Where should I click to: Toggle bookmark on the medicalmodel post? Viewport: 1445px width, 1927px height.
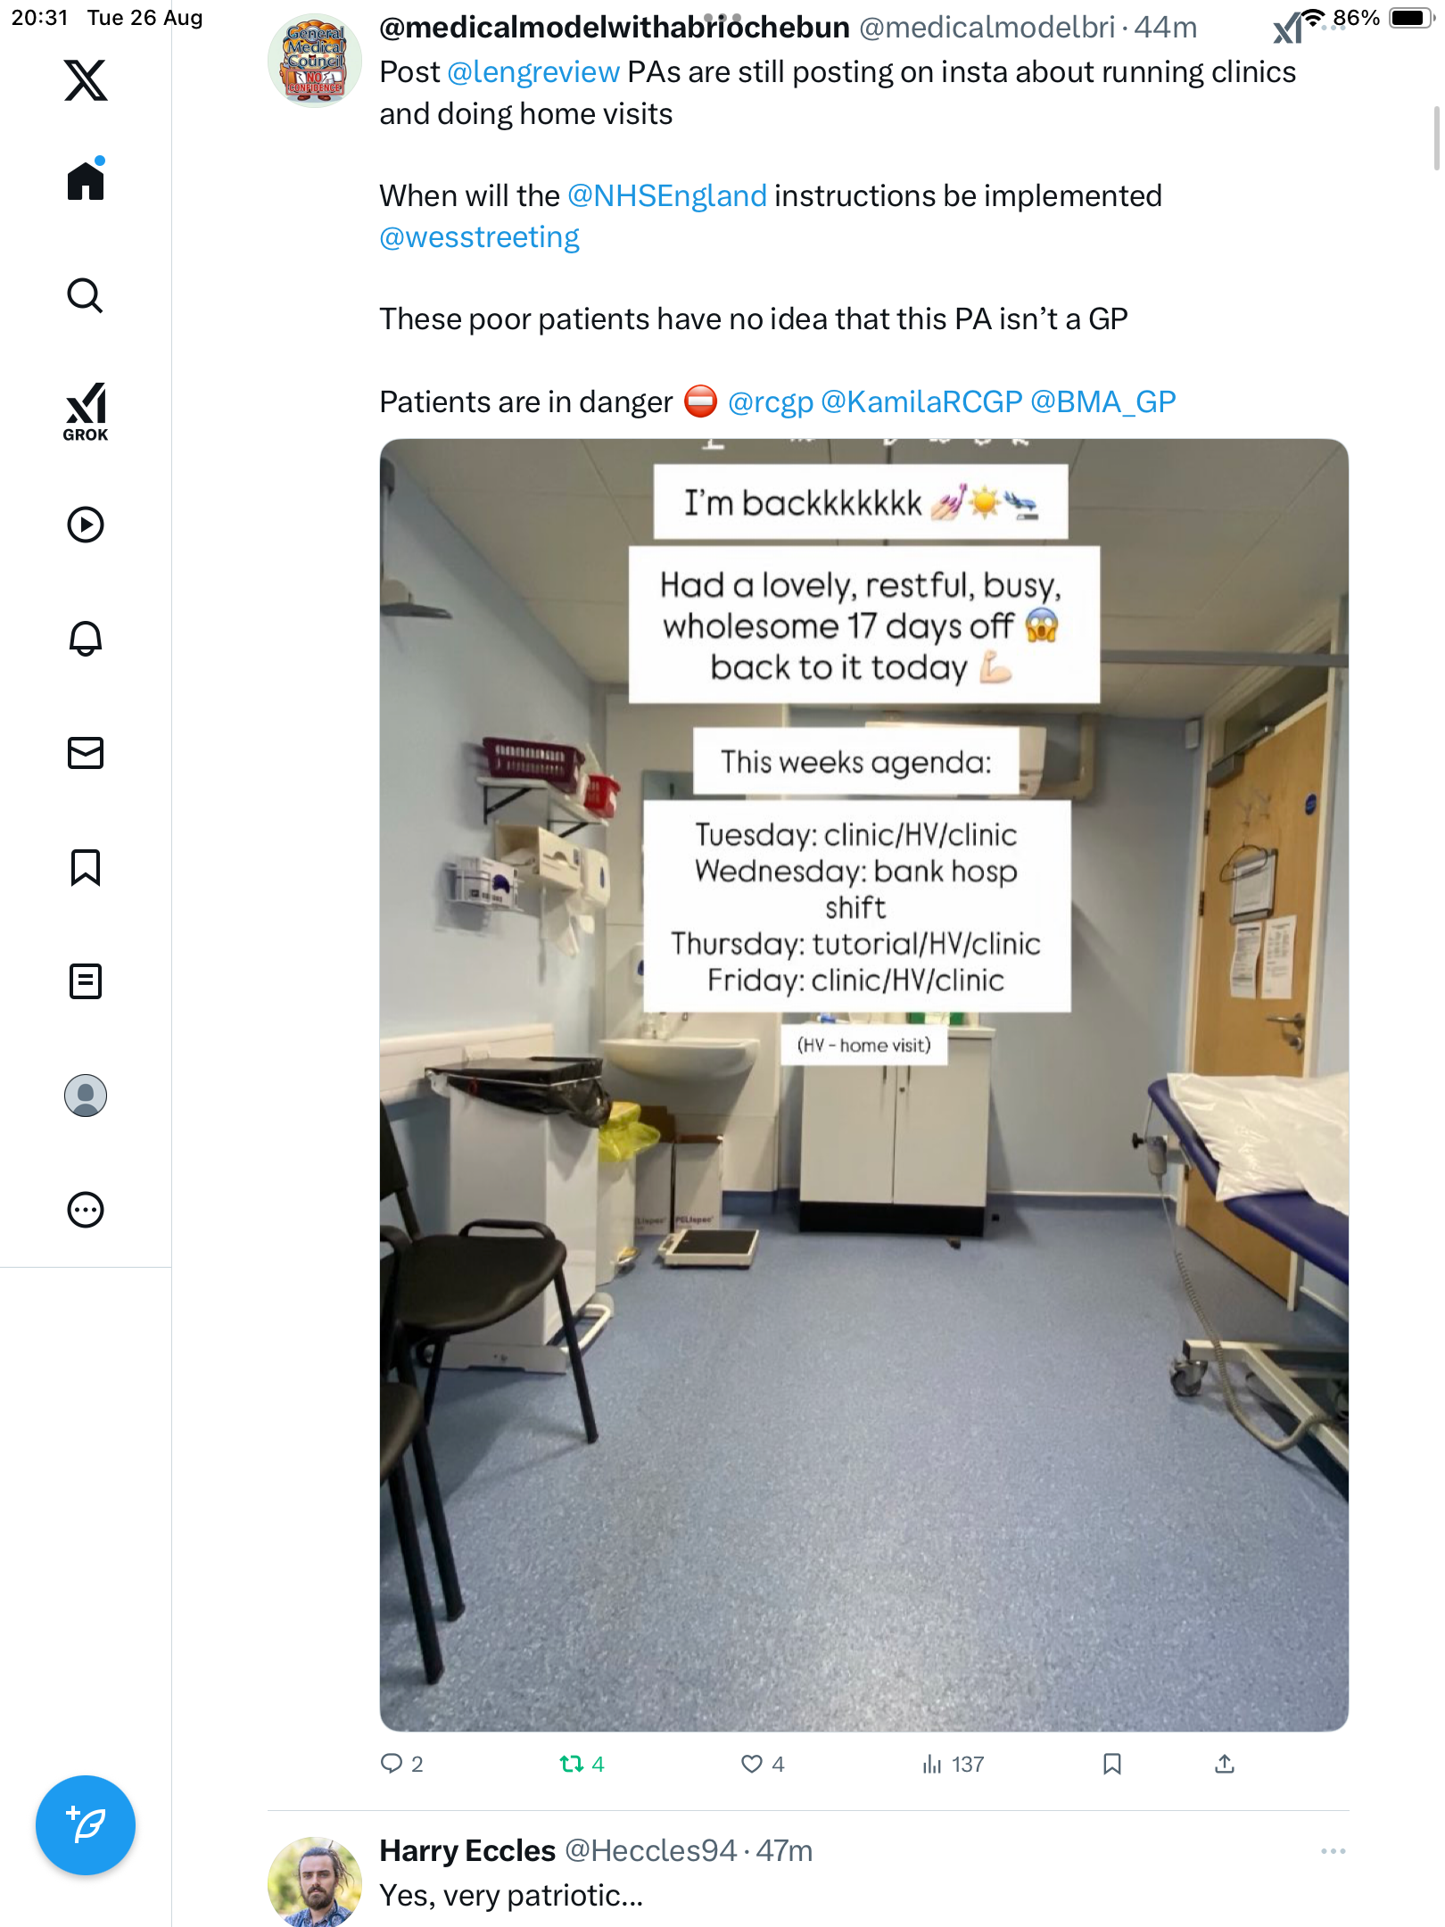tap(1112, 1764)
